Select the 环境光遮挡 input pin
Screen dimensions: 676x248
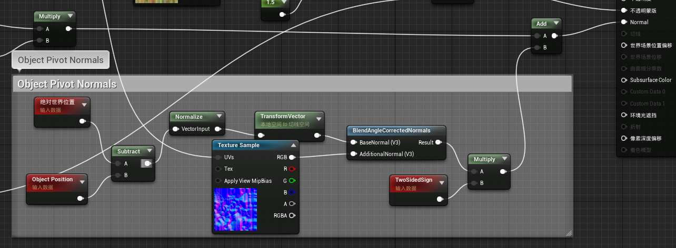tap(624, 115)
